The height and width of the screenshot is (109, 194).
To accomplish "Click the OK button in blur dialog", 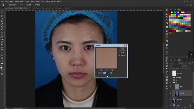I will (122, 49).
